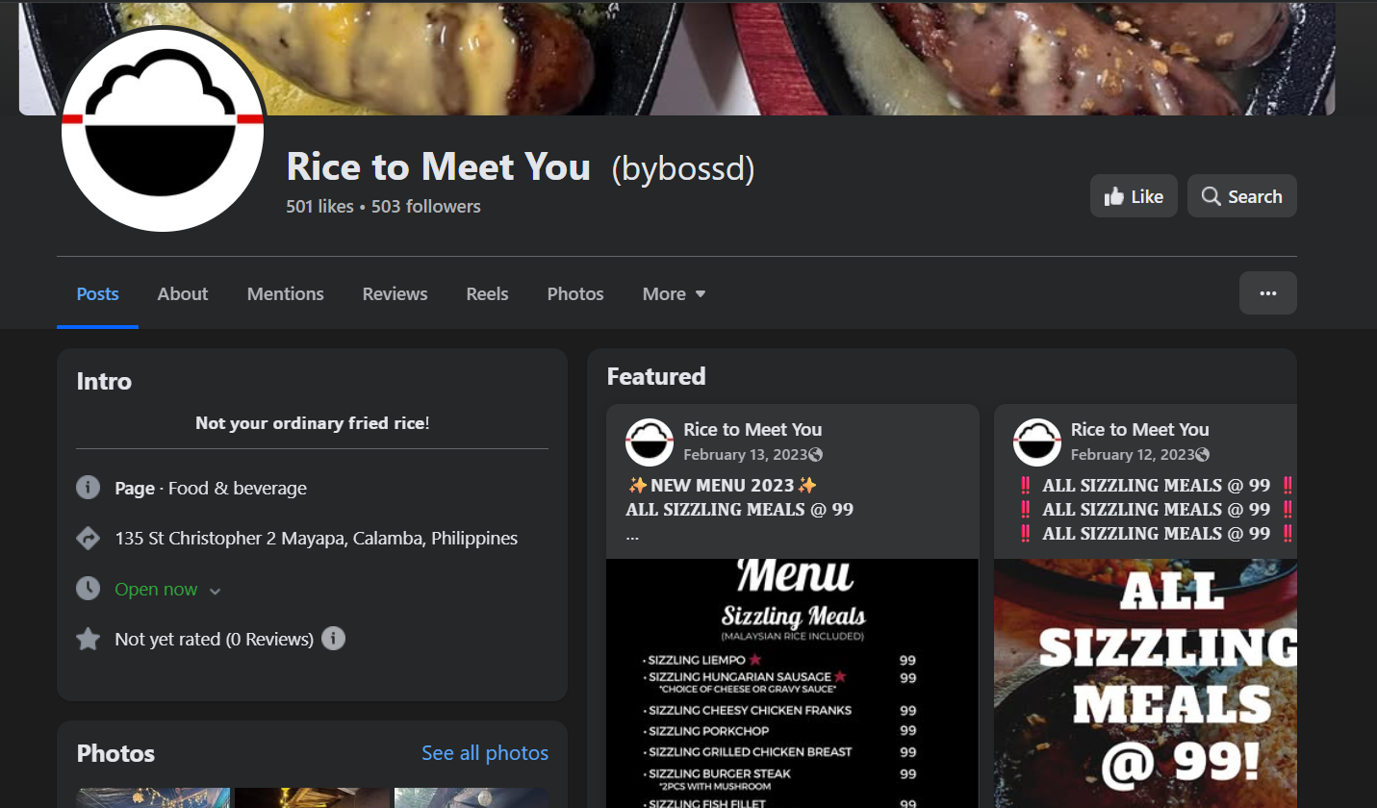Open the page cover photo
The height and width of the screenshot is (808, 1377).
676,58
